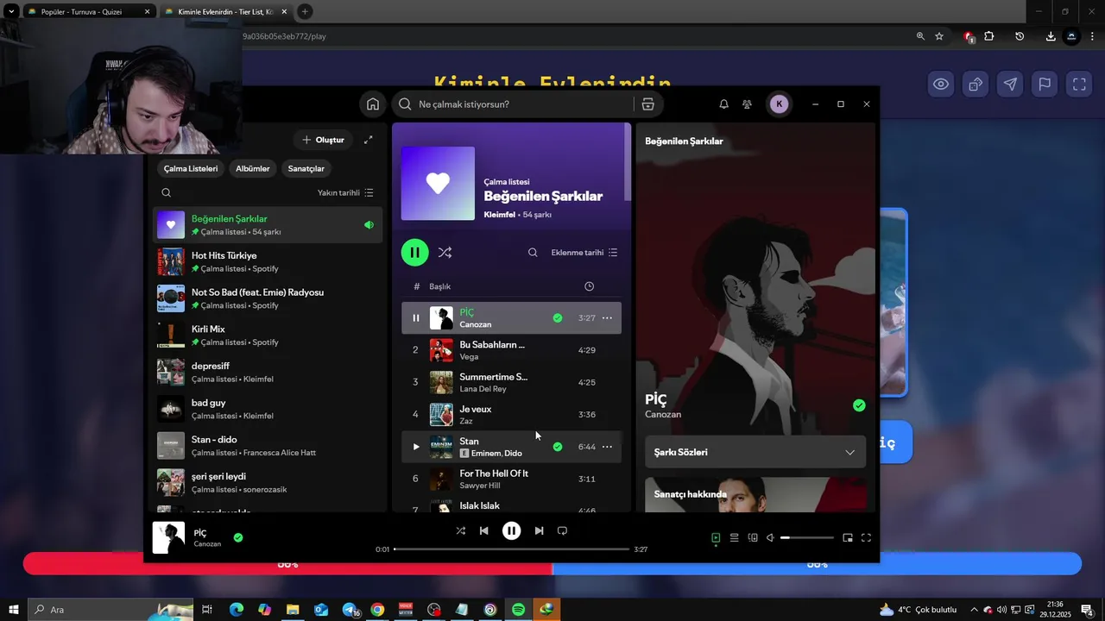Screen dimensions: 1105x621
Task: Filter library by Albümler
Action: pyautogui.click(x=253, y=169)
